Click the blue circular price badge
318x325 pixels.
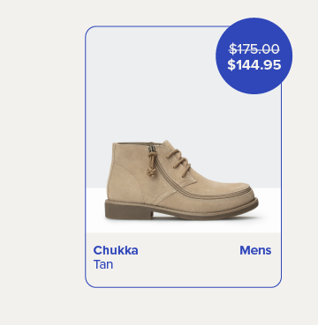coord(254,55)
